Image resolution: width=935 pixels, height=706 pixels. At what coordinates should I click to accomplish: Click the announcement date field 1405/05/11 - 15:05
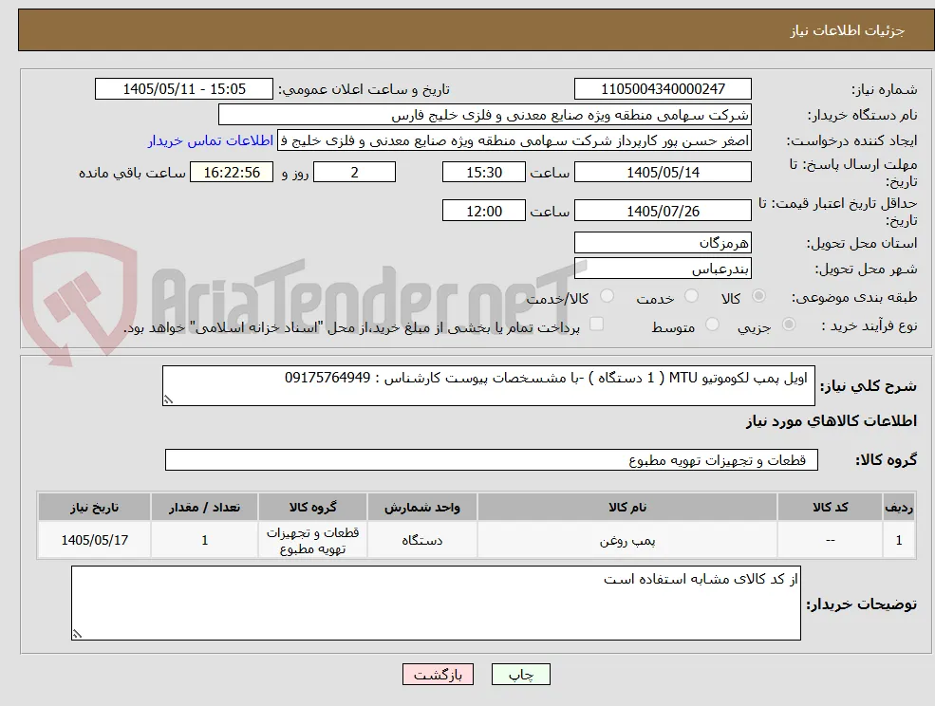pyautogui.click(x=183, y=89)
